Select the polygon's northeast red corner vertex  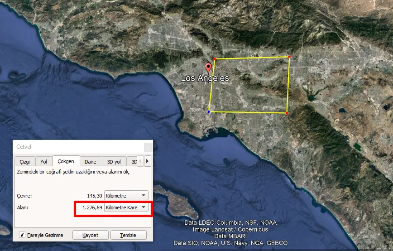click(x=289, y=57)
